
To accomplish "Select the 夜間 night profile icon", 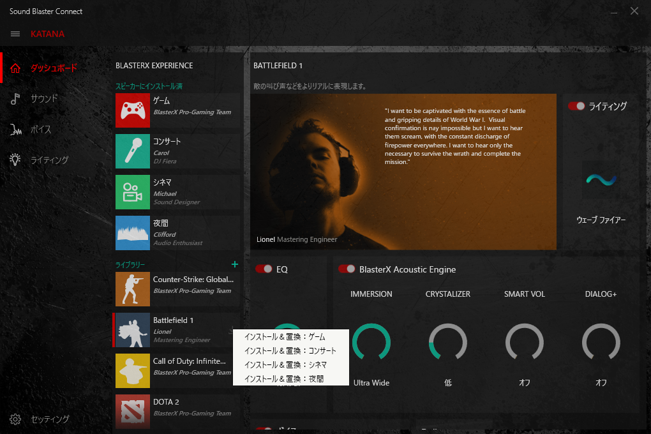I will (x=133, y=233).
